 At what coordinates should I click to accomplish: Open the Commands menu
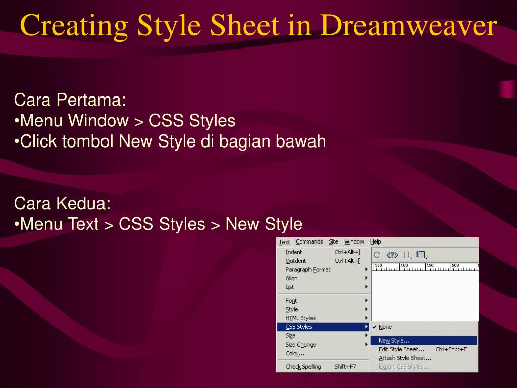[309, 242]
